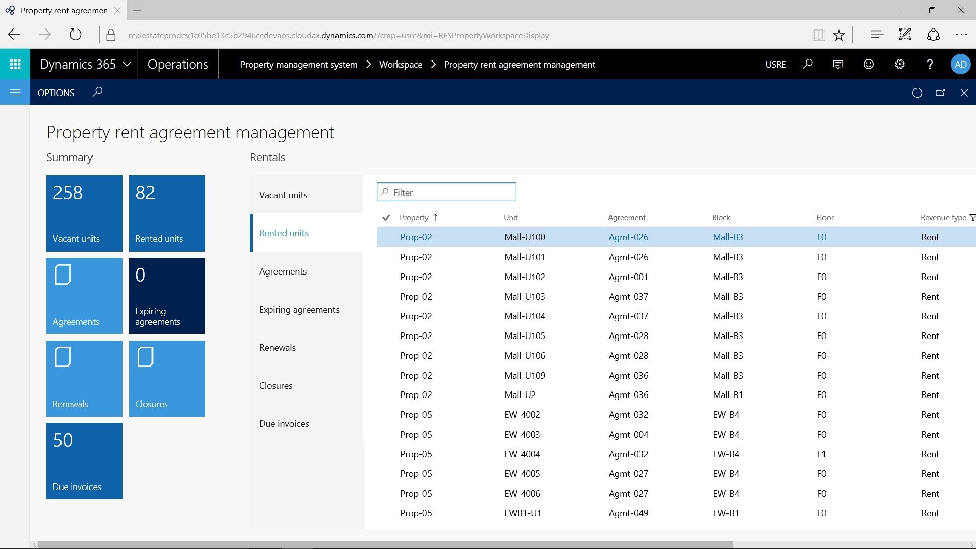
Task: Click the 82 Rented units tile
Action: click(167, 213)
